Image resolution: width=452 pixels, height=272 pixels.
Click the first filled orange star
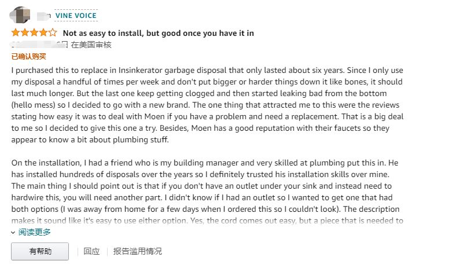tap(16, 32)
